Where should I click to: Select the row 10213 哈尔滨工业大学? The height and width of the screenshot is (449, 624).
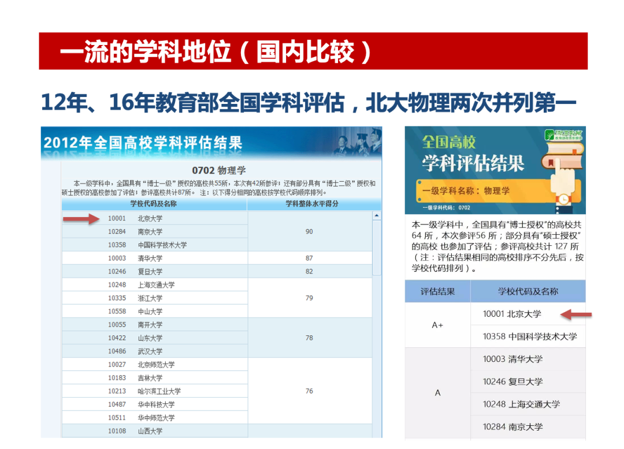click(x=155, y=391)
